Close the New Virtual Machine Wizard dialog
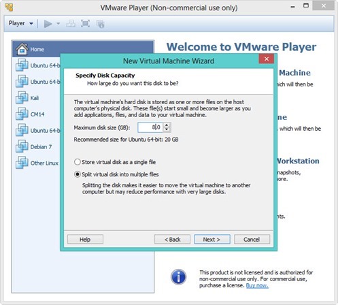The width and height of the screenshot is (338, 305). pyautogui.click(x=267, y=59)
